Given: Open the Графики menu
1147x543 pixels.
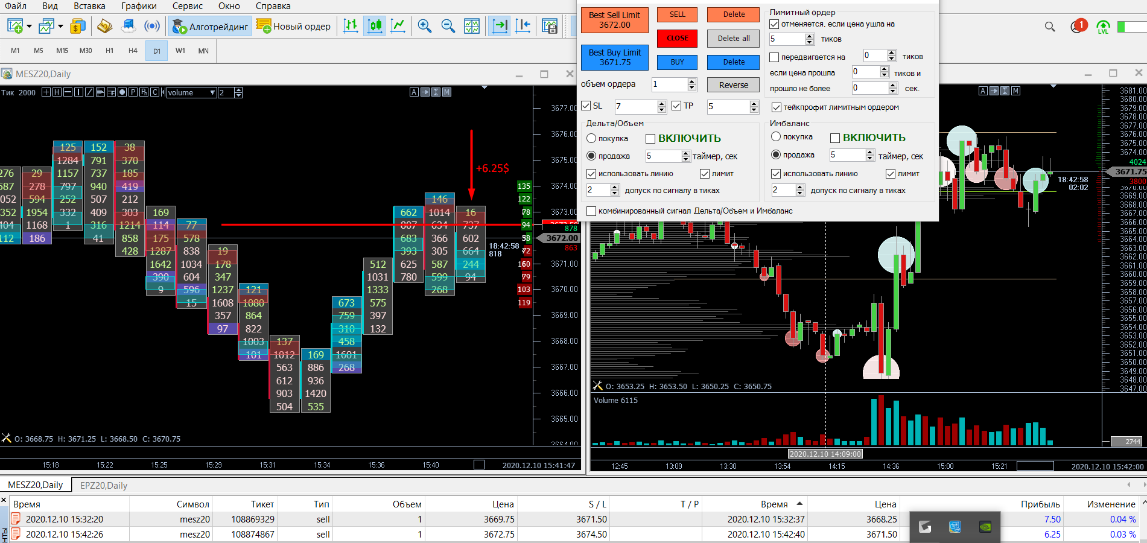Looking at the screenshot, I should tap(139, 6).
